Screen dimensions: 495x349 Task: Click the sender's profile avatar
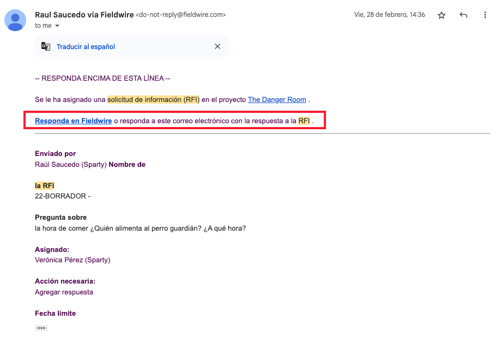point(16,20)
